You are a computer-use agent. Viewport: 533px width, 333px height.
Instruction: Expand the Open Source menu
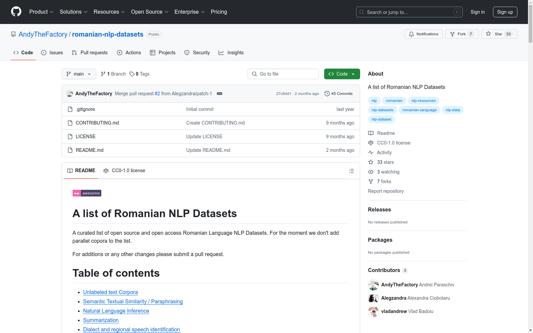tap(150, 12)
